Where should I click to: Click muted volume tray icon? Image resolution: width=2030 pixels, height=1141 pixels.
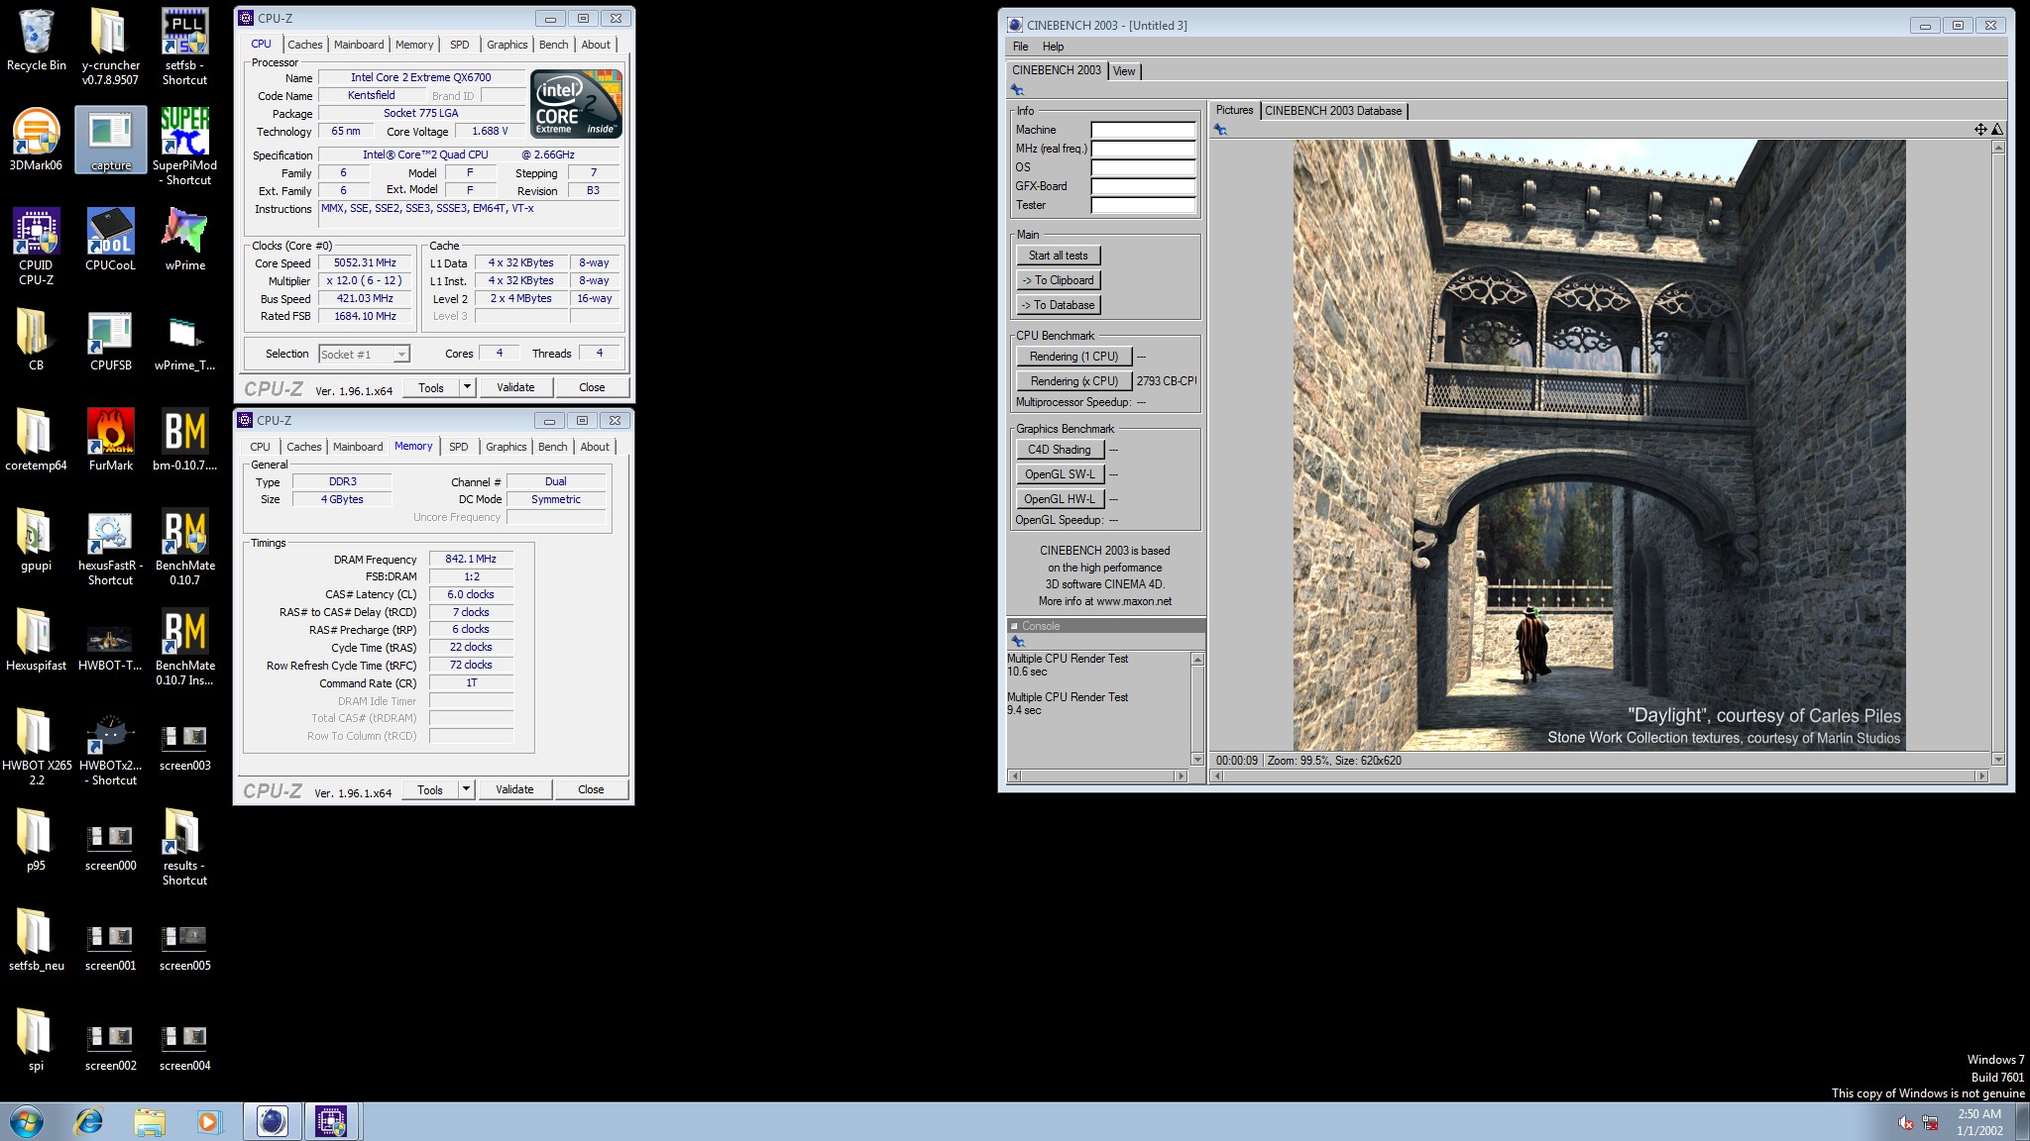click(x=1905, y=1122)
